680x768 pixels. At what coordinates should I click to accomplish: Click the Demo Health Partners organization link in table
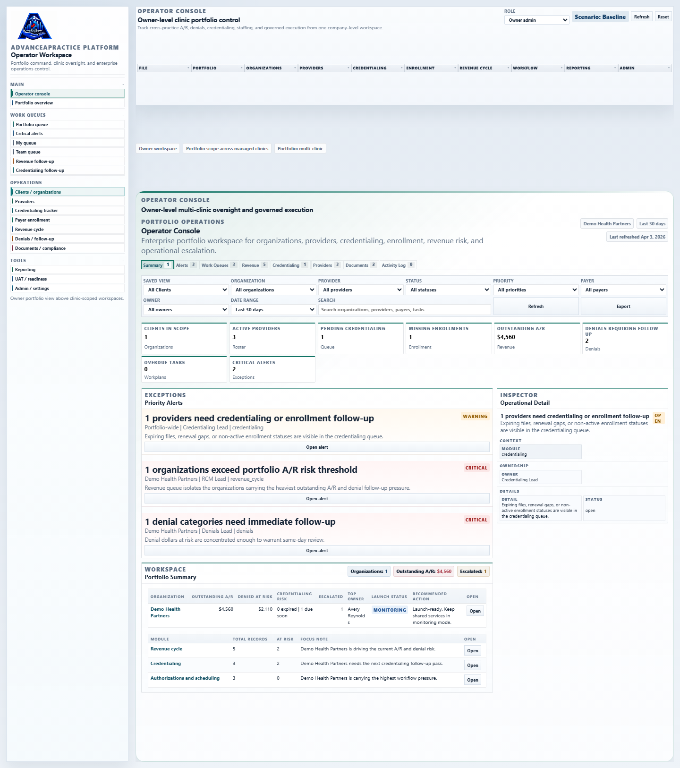point(165,613)
